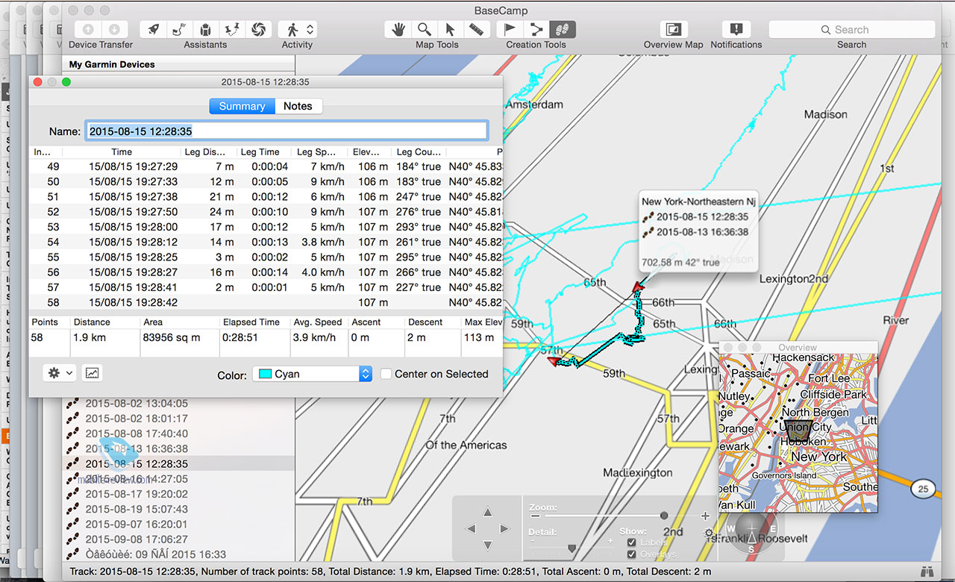Select the Route creation tool
This screenshot has width=955, height=582.
(x=536, y=29)
